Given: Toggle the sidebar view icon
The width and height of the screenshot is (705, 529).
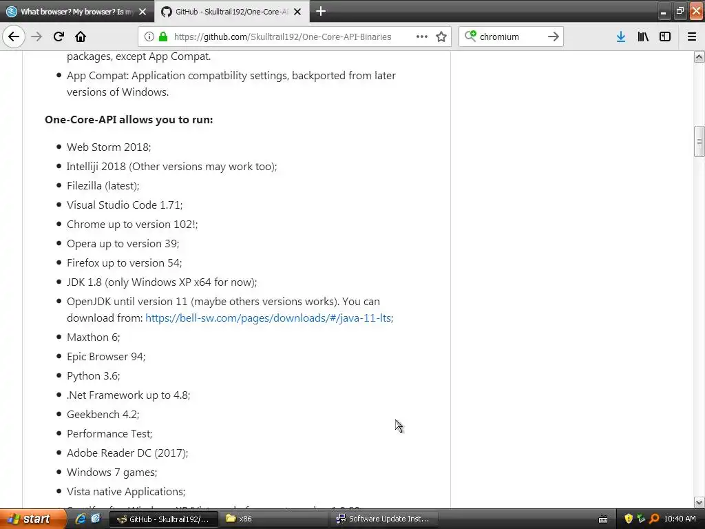Looking at the screenshot, I should point(665,37).
